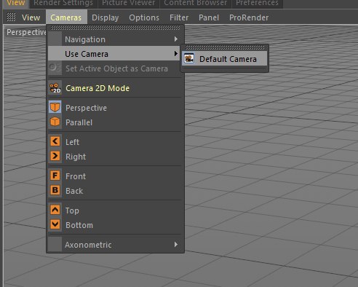The image size is (358, 287).
Task: Open the viewport Options menu
Action: 144,17
